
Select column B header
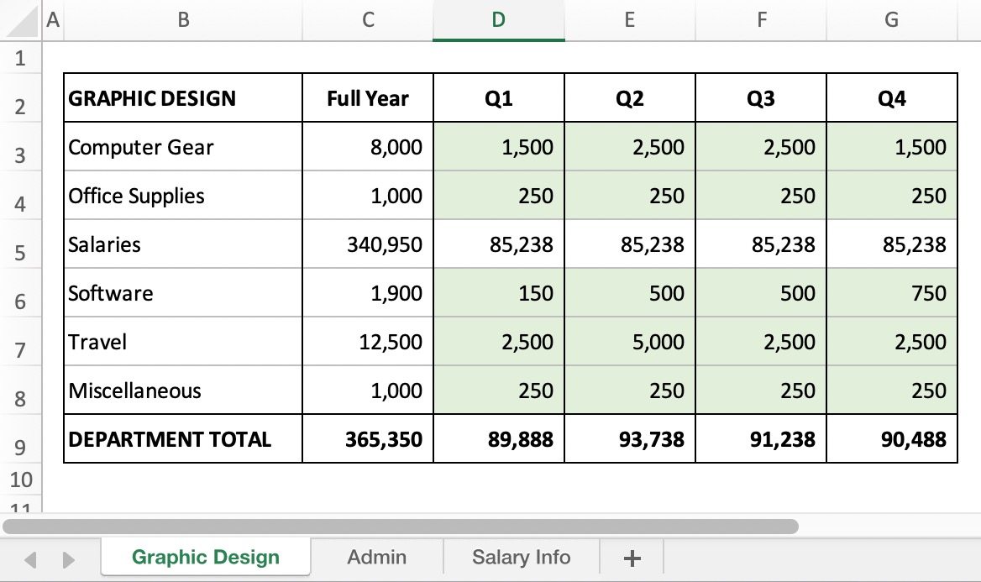(x=183, y=20)
